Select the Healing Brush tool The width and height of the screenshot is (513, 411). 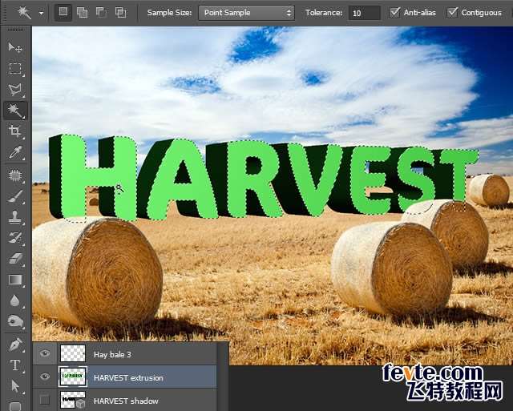15,176
